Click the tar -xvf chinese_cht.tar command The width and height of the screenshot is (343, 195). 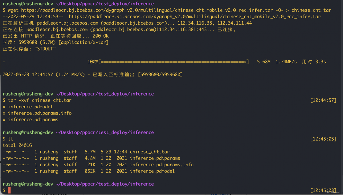point(40,100)
